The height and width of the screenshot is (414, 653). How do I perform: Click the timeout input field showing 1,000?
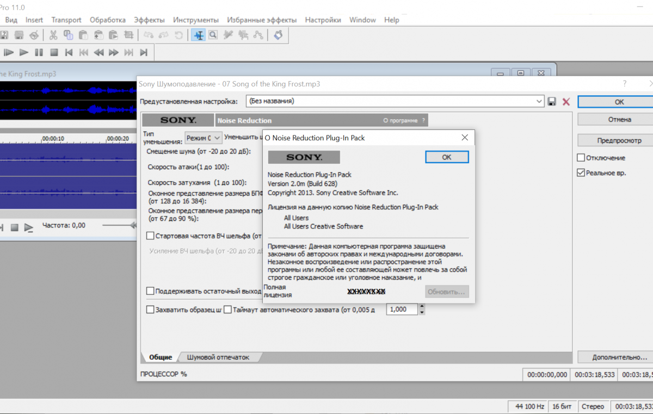tap(402, 310)
